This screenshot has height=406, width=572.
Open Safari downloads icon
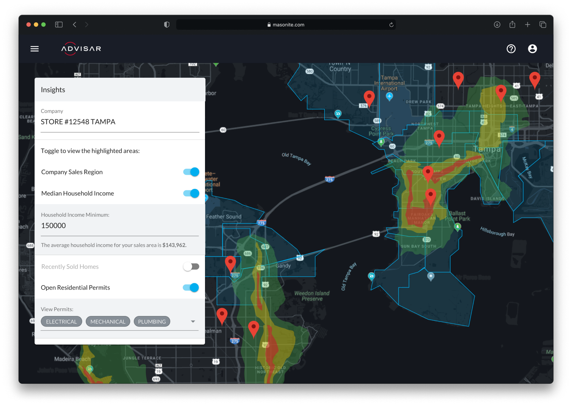tap(497, 25)
